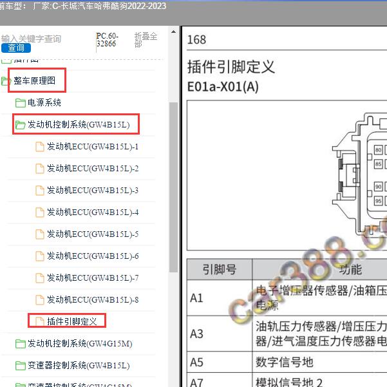This screenshot has height=387, width=387.
Task: Open the 插件引脚定义 tree page
Action: [72, 321]
